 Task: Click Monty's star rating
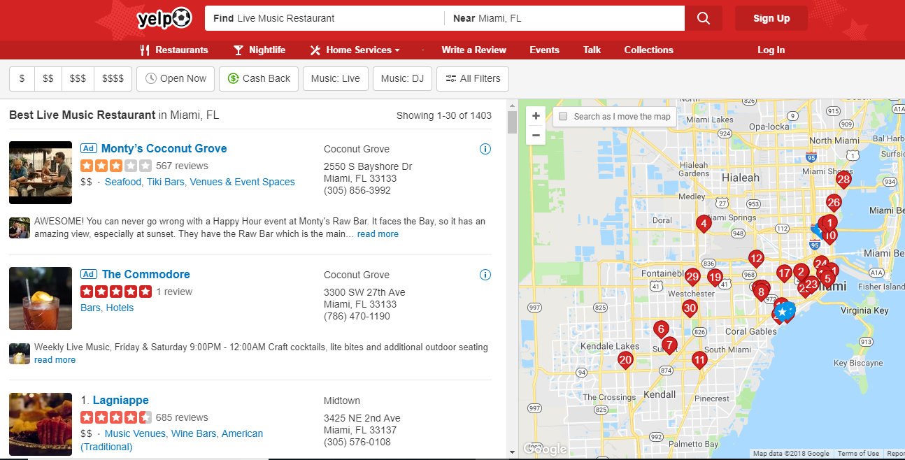pos(116,166)
